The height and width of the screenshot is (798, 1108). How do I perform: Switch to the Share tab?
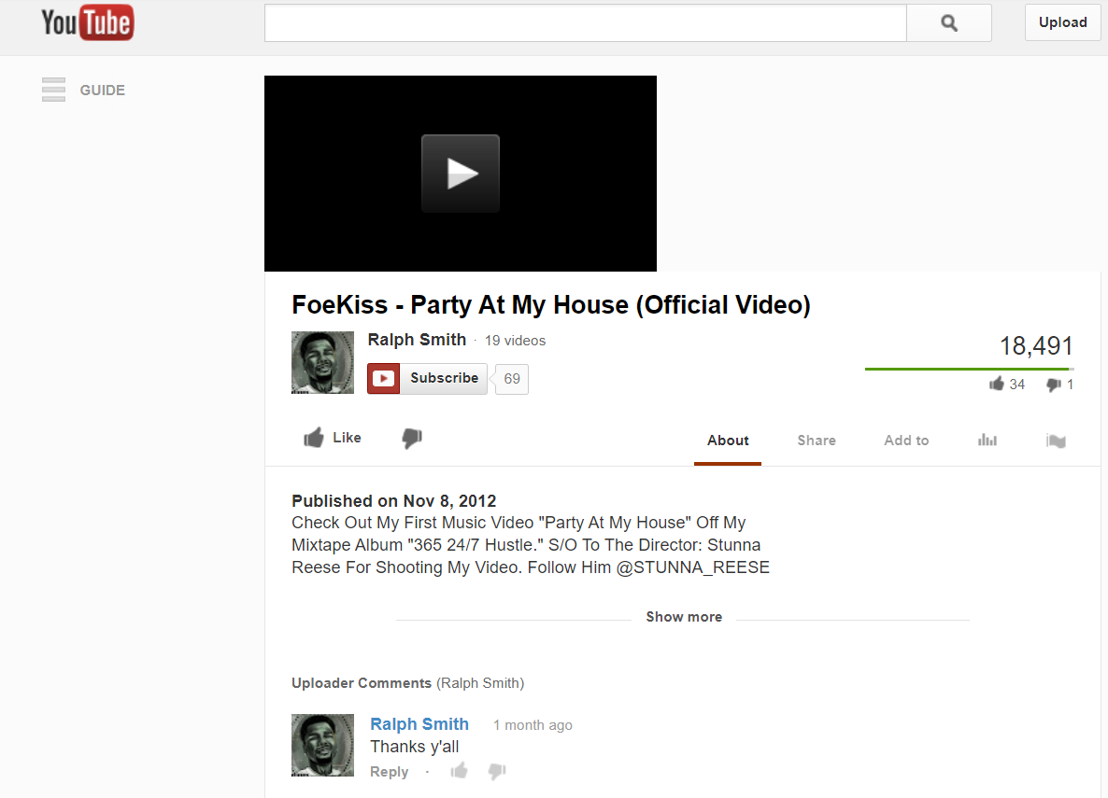coord(817,441)
